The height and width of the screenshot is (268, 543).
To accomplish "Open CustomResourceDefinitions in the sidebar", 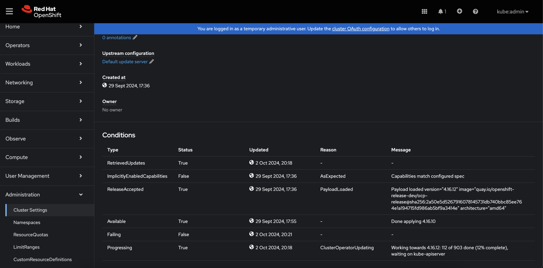I will 42,260.
